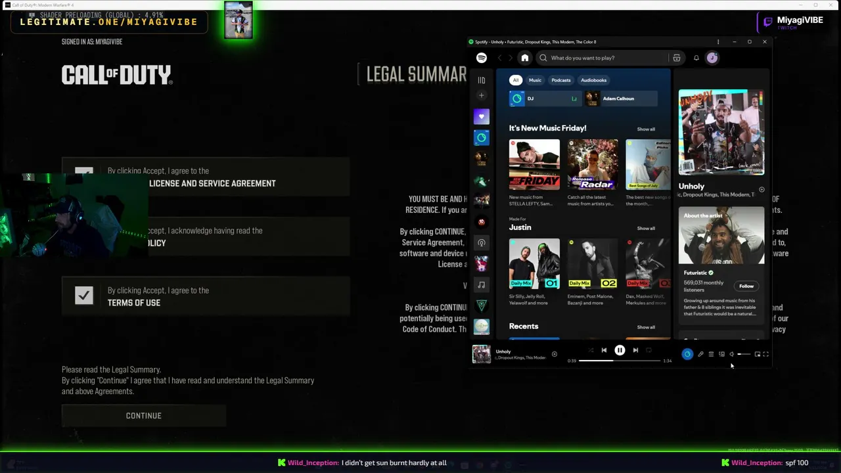Minimize the Spotify window
This screenshot has width=841, height=473.
(735, 42)
